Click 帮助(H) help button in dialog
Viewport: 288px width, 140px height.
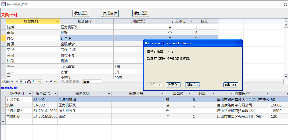231,85
